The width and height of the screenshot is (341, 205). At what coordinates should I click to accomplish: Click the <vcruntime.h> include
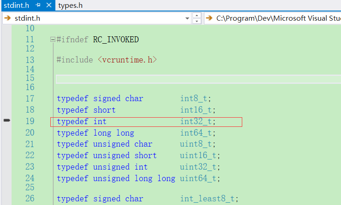127,60
